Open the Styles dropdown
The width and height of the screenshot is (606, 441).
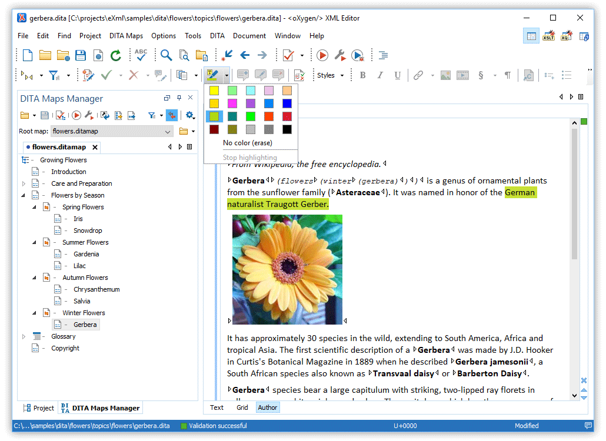pos(331,75)
